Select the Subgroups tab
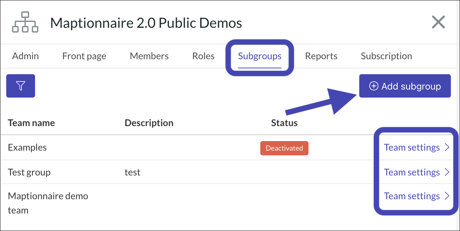 click(260, 56)
